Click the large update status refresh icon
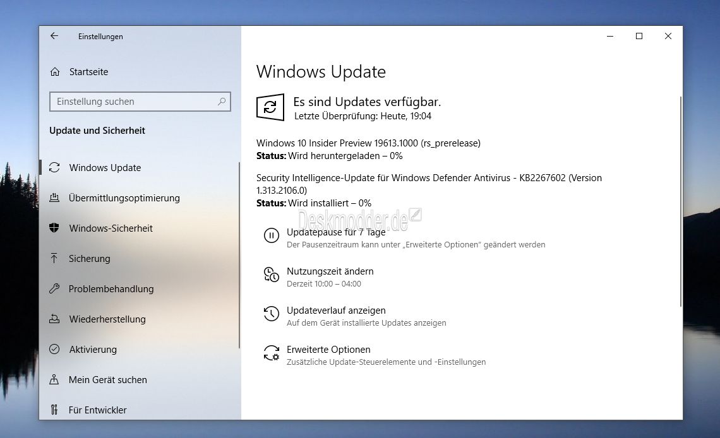The height and width of the screenshot is (438, 720). 270,107
